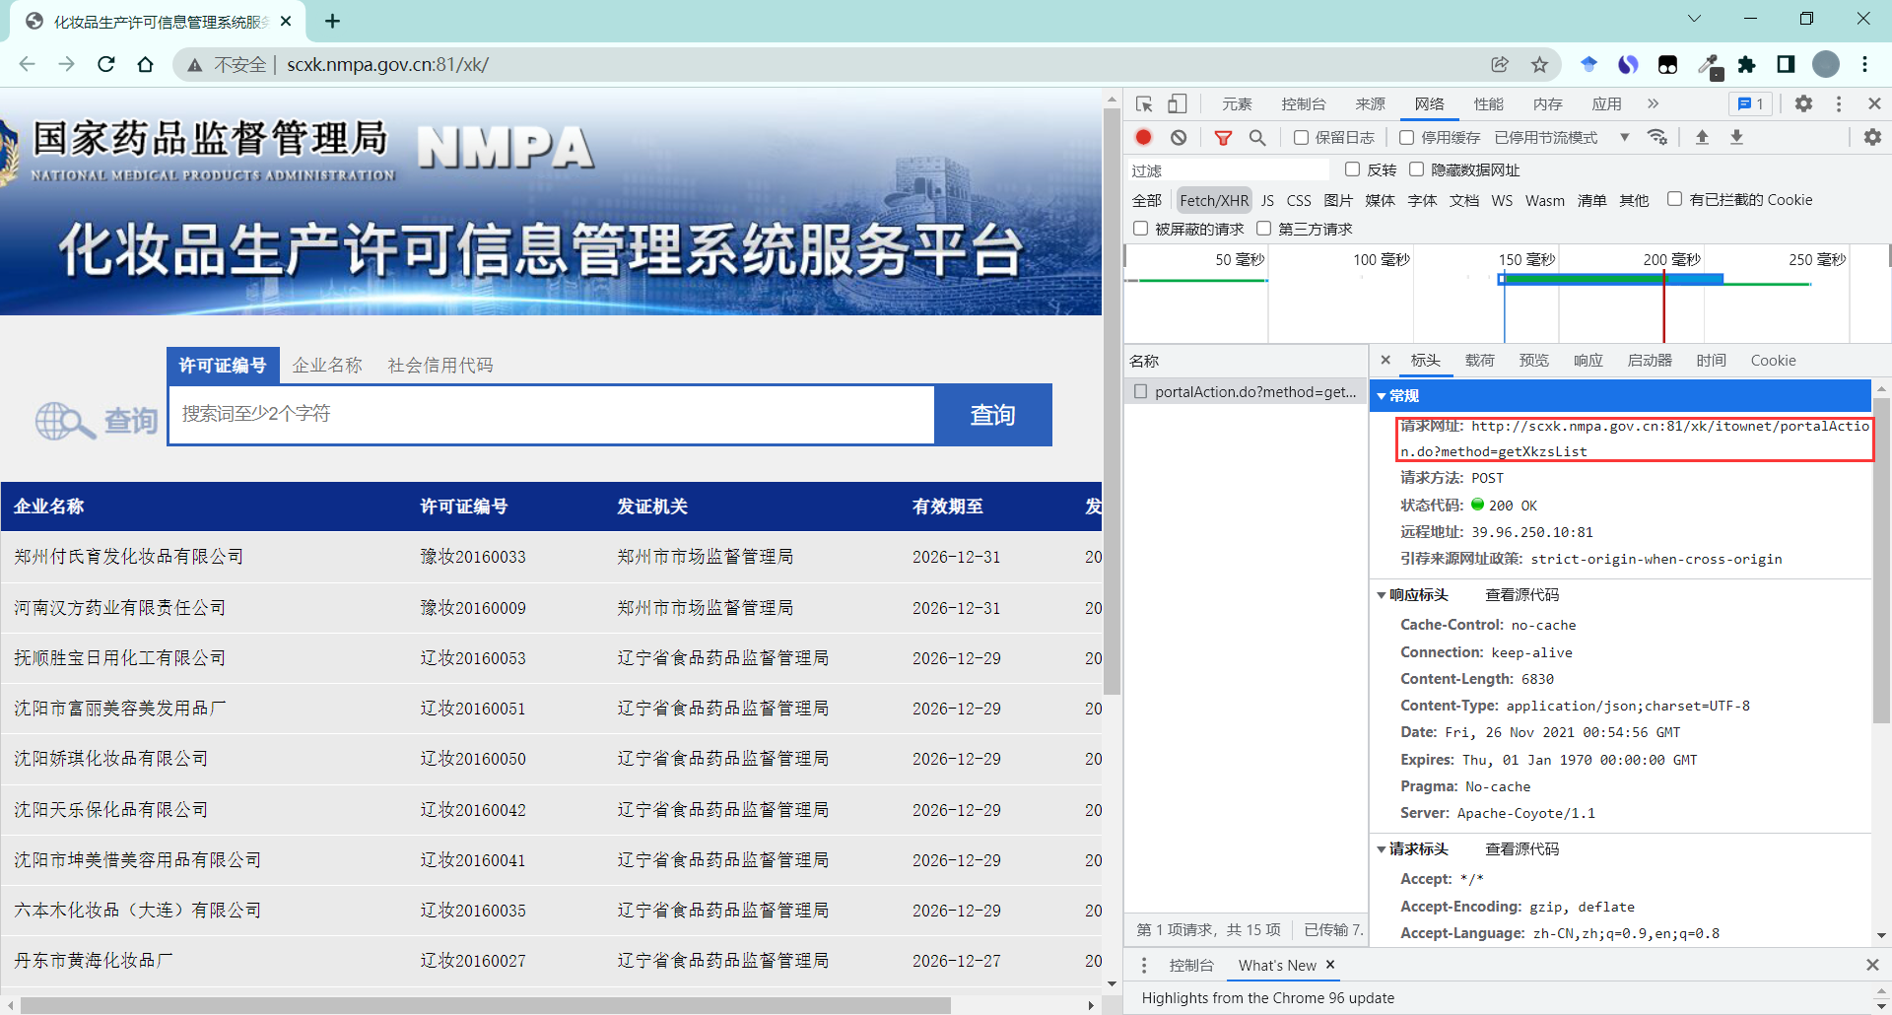Close the DevTools panel
This screenshot has height=1015, width=1892.
(x=1874, y=103)
